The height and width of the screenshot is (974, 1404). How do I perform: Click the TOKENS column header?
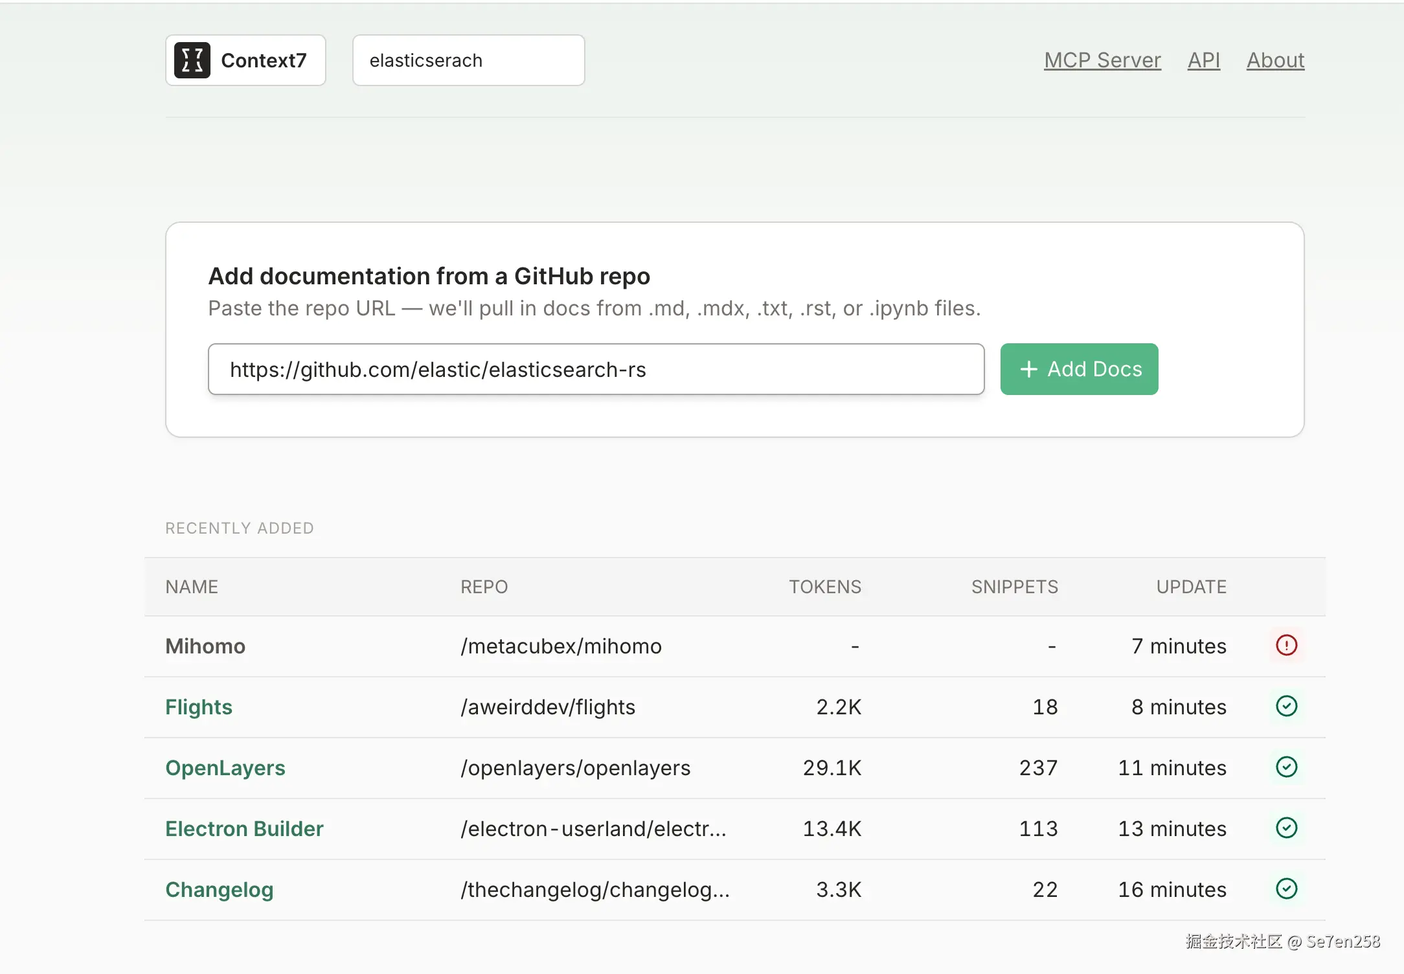point(824,587)
